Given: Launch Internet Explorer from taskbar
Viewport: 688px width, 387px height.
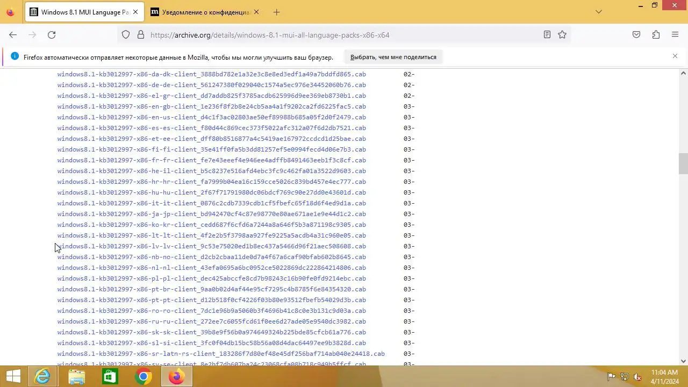Looking at the screenshot, I should click(42, 376).
